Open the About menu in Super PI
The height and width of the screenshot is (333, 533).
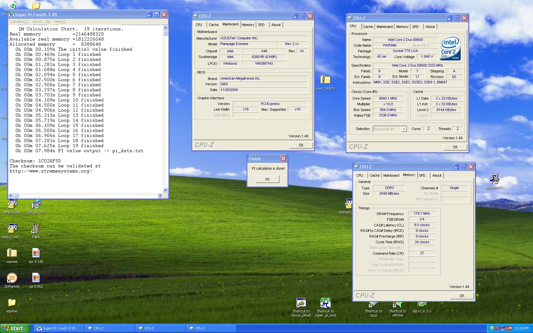tap(41, 22)
